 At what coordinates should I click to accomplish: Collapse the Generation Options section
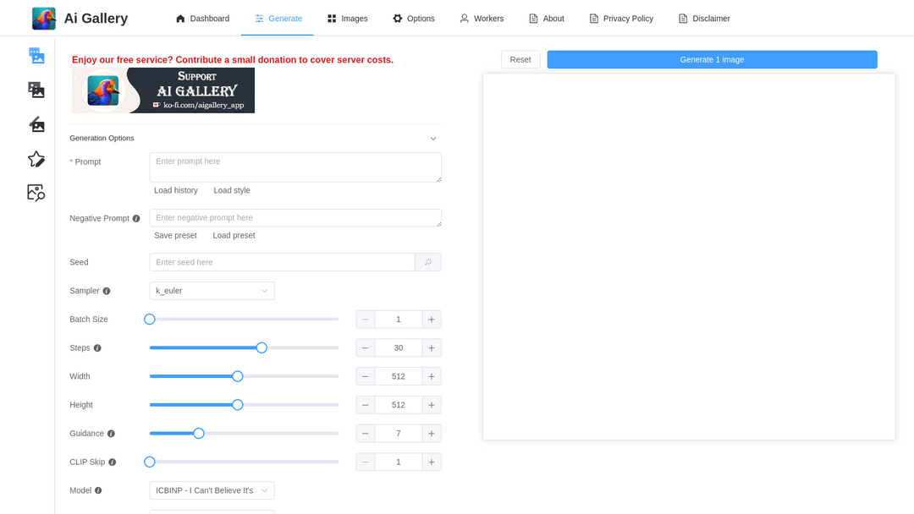click(x=432, y=139)
